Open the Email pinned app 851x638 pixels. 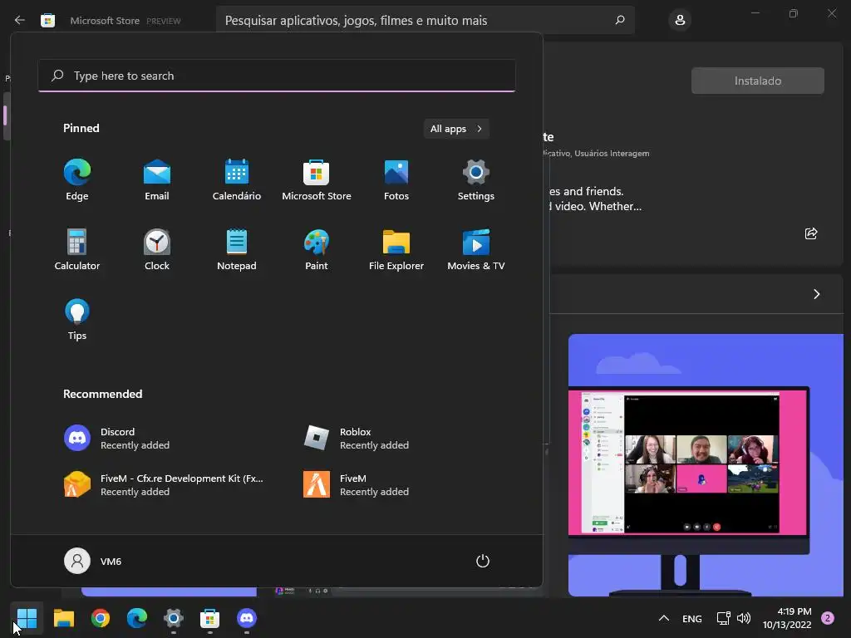tap(157, 180)
